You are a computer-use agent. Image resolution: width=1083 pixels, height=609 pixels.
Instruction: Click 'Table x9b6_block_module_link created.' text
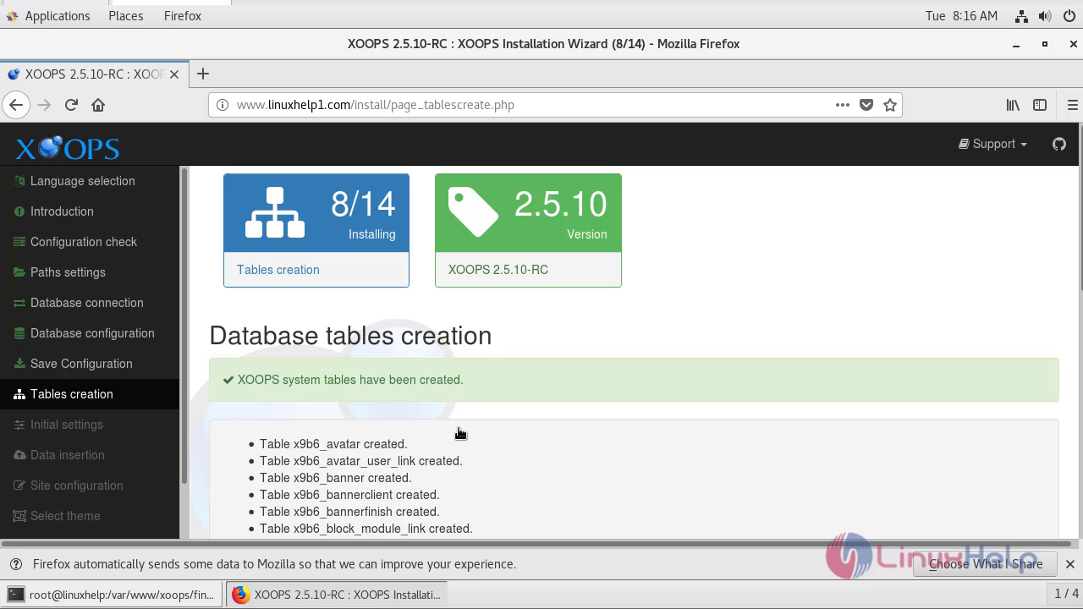click(x=366, y=529)
